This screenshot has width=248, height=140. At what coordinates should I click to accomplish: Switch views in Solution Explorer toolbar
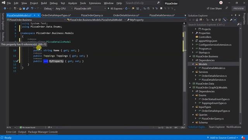pyautogui.click(x=201, y=20)
